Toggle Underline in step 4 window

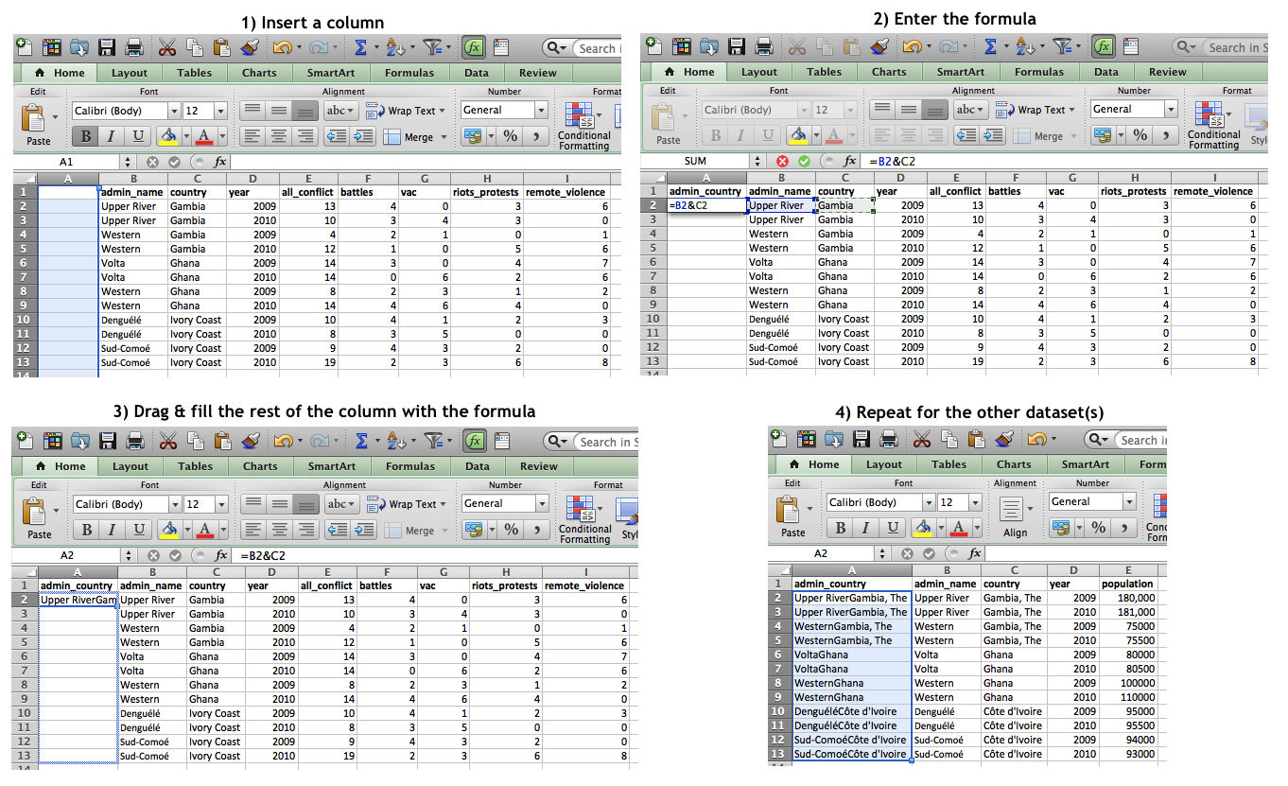click(x=892, y=528)
